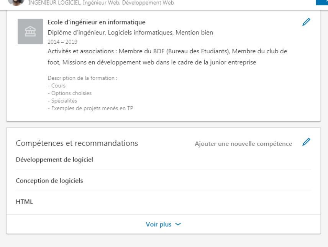Click the Exemples de projets menés en TP line
328x247 pixels.
[x=90, y=108]
